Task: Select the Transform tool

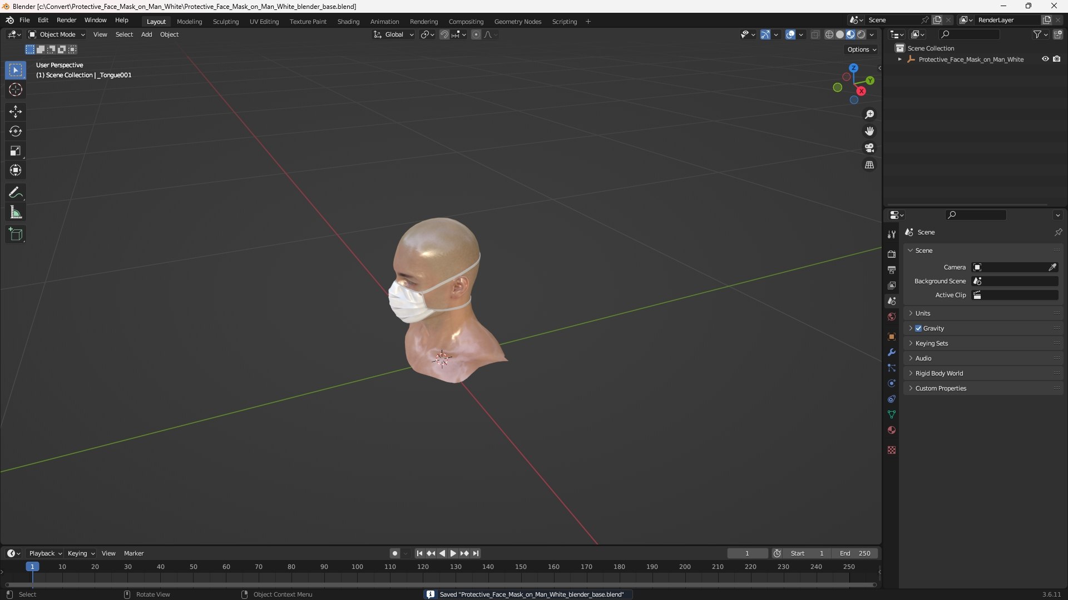Action: click(x=16, y=170)
